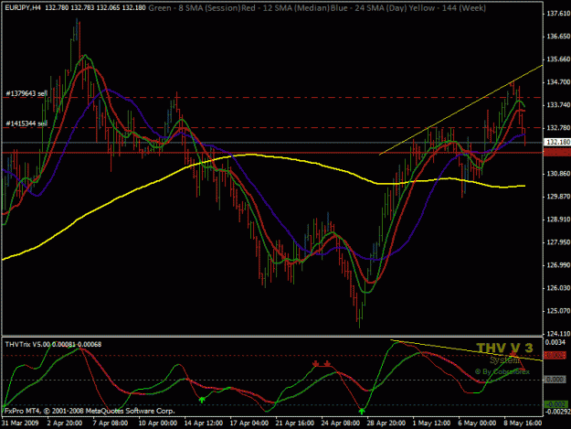
Task: Click the 28 Apr 20:00 time label
Action: coord(386,423)
